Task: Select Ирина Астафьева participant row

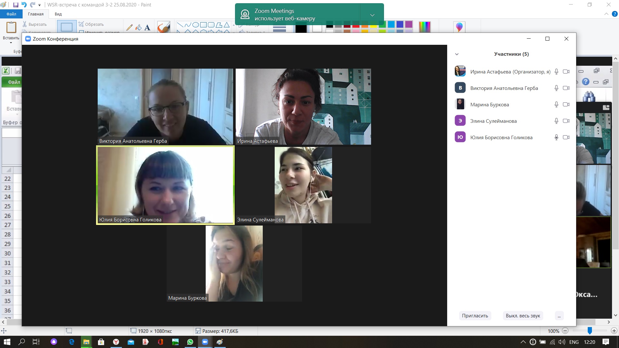Action: tap(512, 72)
